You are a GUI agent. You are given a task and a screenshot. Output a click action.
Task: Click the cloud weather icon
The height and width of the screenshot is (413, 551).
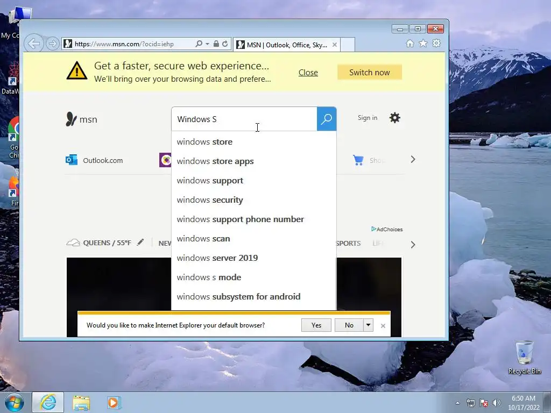click(x=73, y=243)
